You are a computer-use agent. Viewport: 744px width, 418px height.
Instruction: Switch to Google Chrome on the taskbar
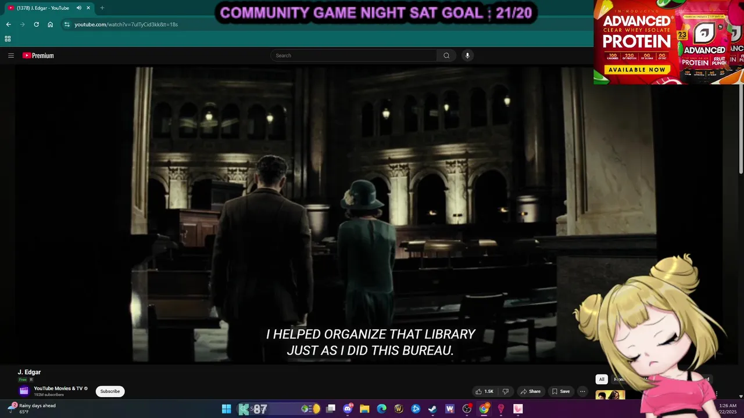484,409
